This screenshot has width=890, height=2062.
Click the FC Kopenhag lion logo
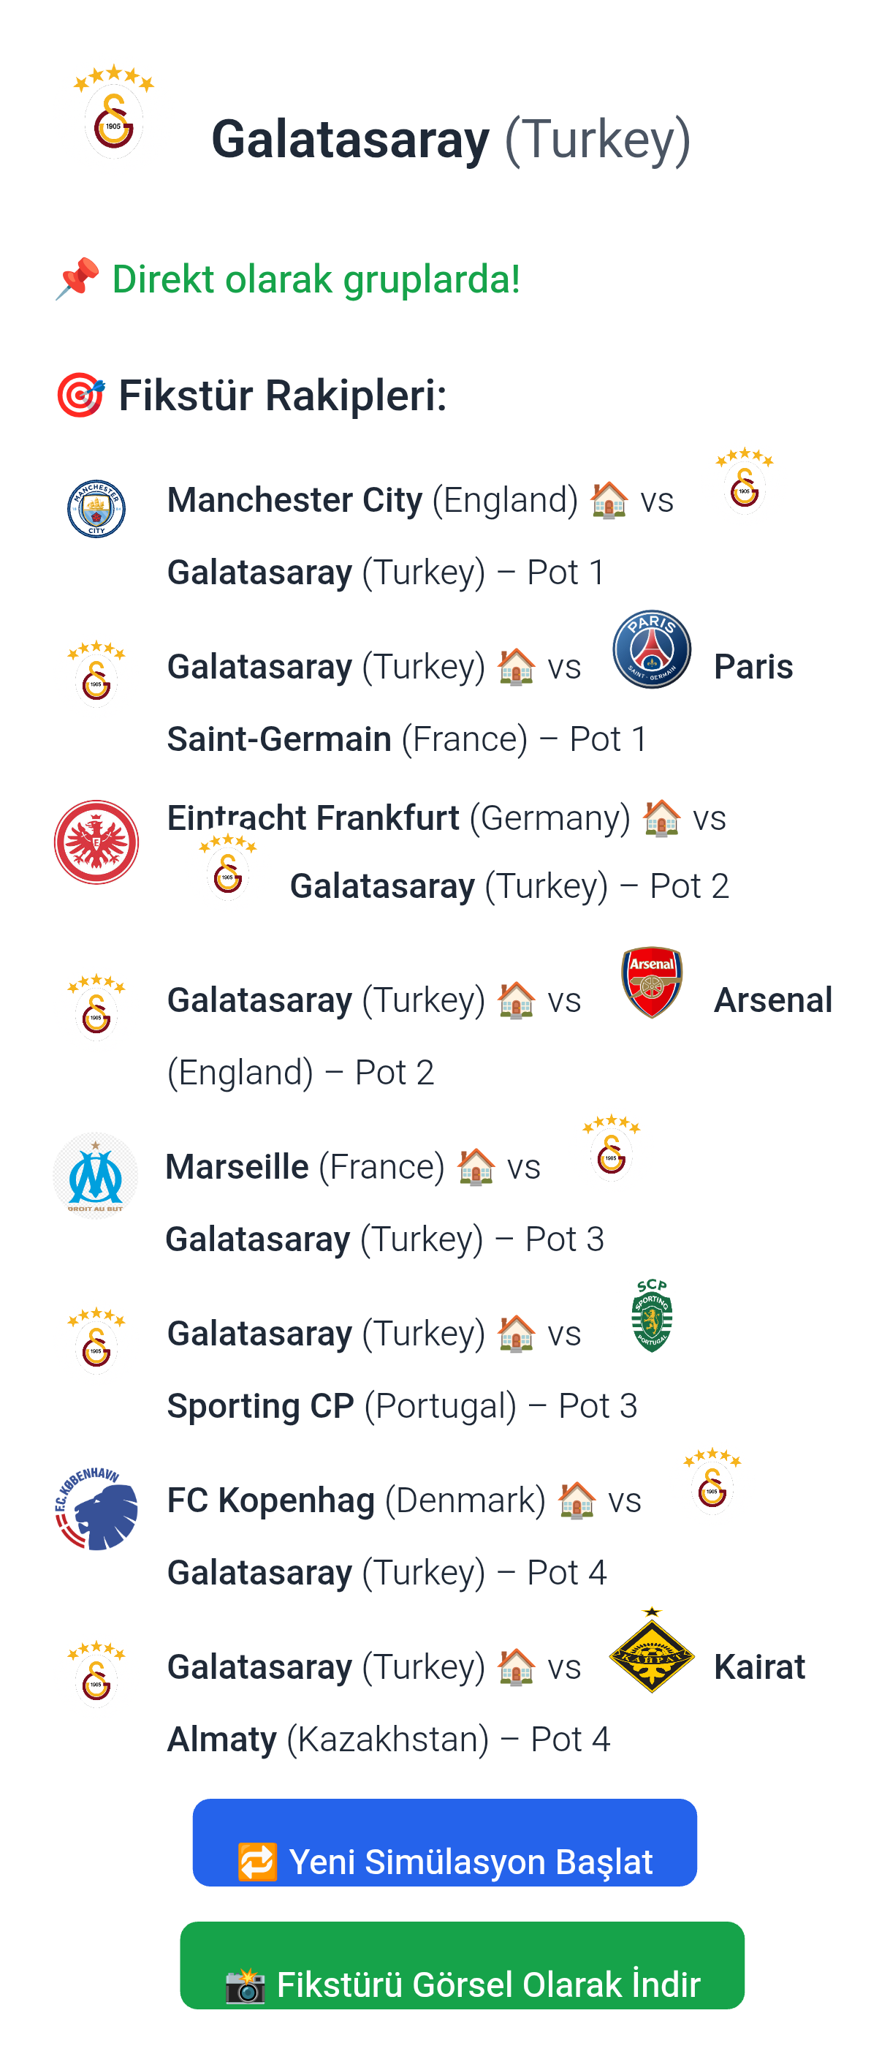coord(96,1508)
